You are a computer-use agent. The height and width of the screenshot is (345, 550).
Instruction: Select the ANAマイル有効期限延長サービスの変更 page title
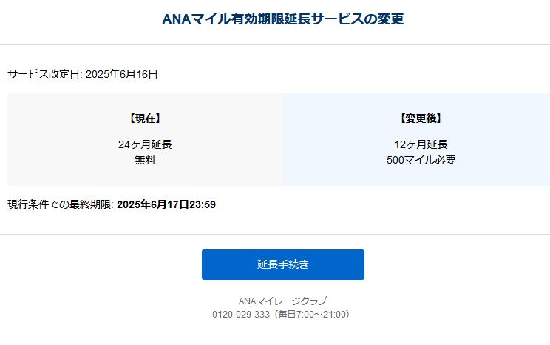(282, 19)
